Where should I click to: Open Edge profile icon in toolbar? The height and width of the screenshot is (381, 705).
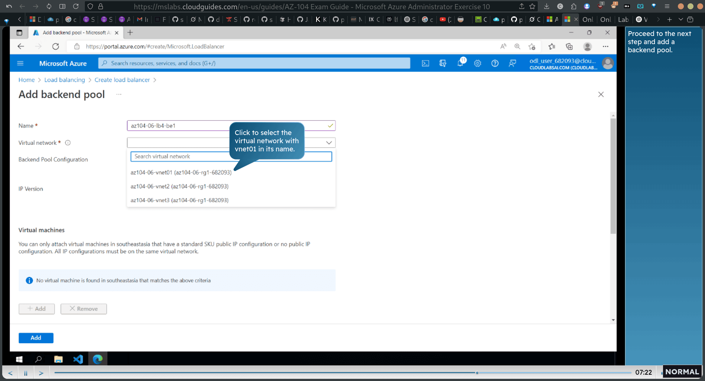[587, 46]
